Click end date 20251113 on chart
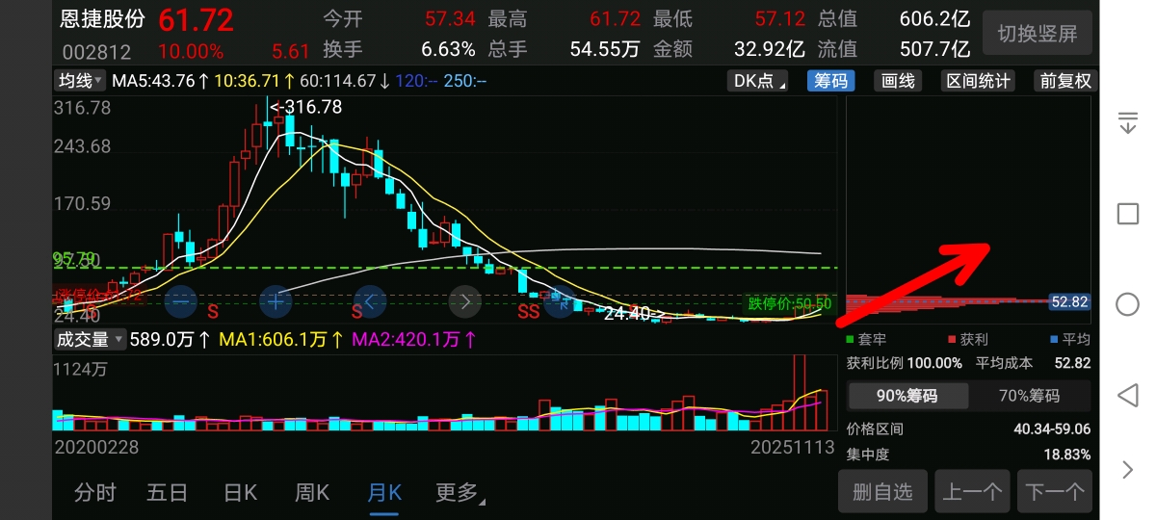This screenshot has width=1156, height=520. (x=793, y=448)
